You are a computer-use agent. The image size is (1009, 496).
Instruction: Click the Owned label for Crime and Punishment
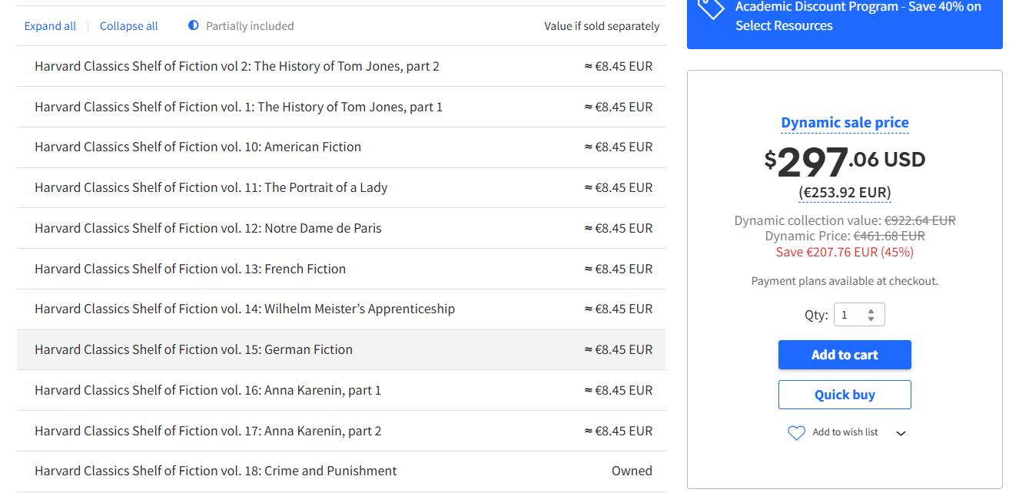pos(632,471)
